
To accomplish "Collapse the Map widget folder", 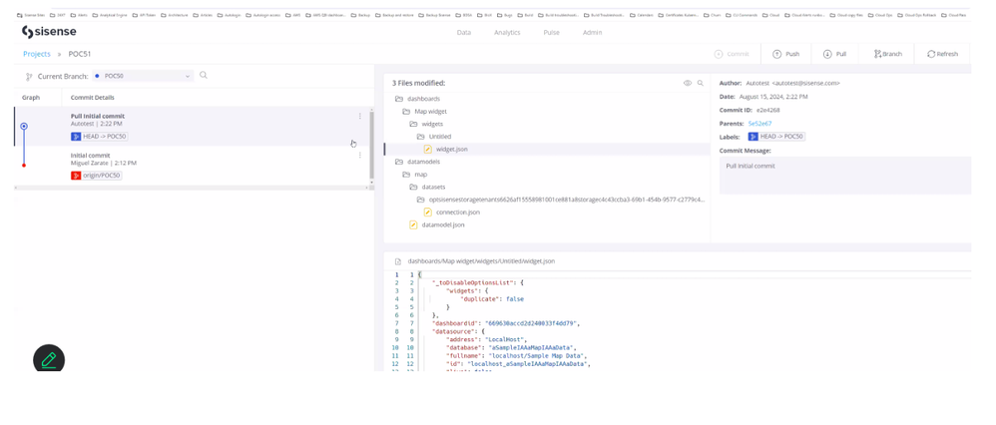I will pos(406,112).
